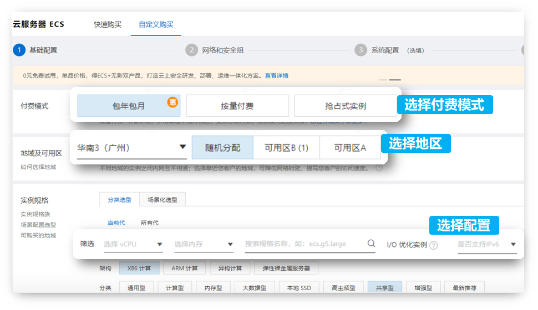538x310 pixels.
Task: Click help icon after region description text
Action: (379, 168)
